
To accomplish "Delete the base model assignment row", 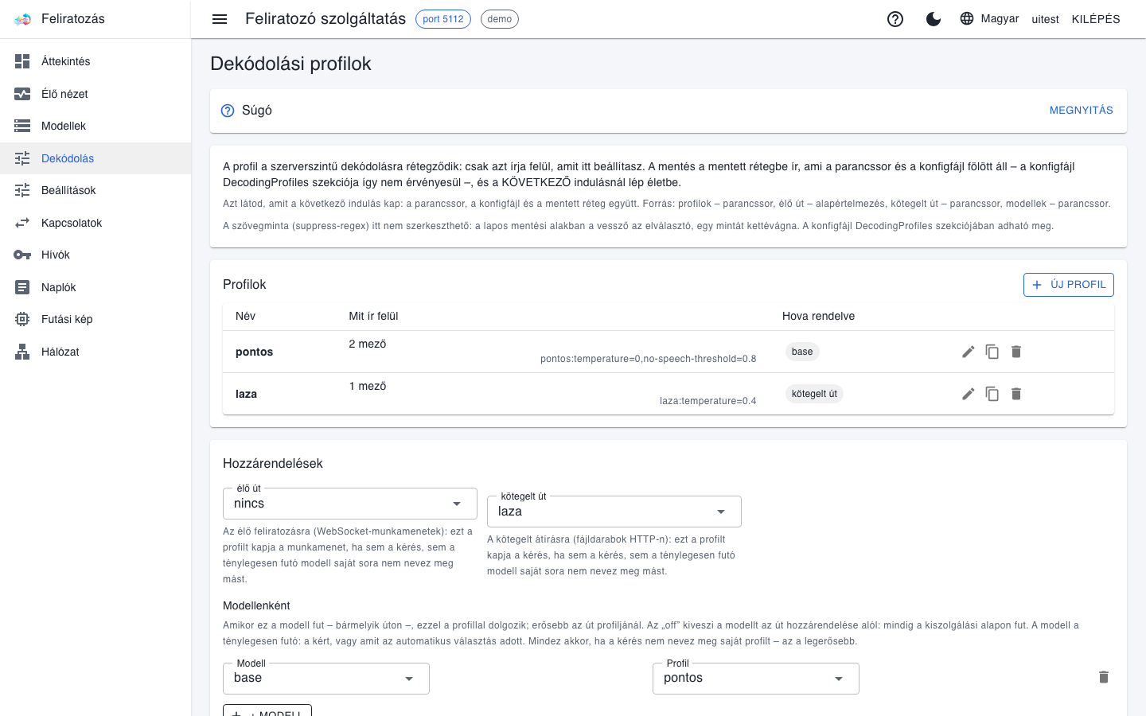I will tap(1104, 677).
